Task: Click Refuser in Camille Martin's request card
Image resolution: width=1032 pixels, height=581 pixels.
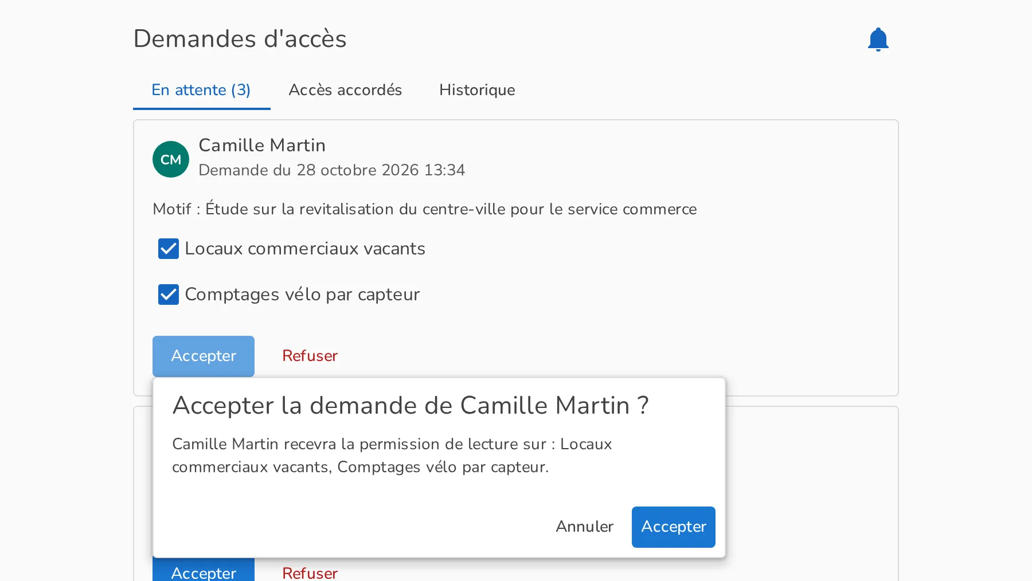Action: point(310,356)
